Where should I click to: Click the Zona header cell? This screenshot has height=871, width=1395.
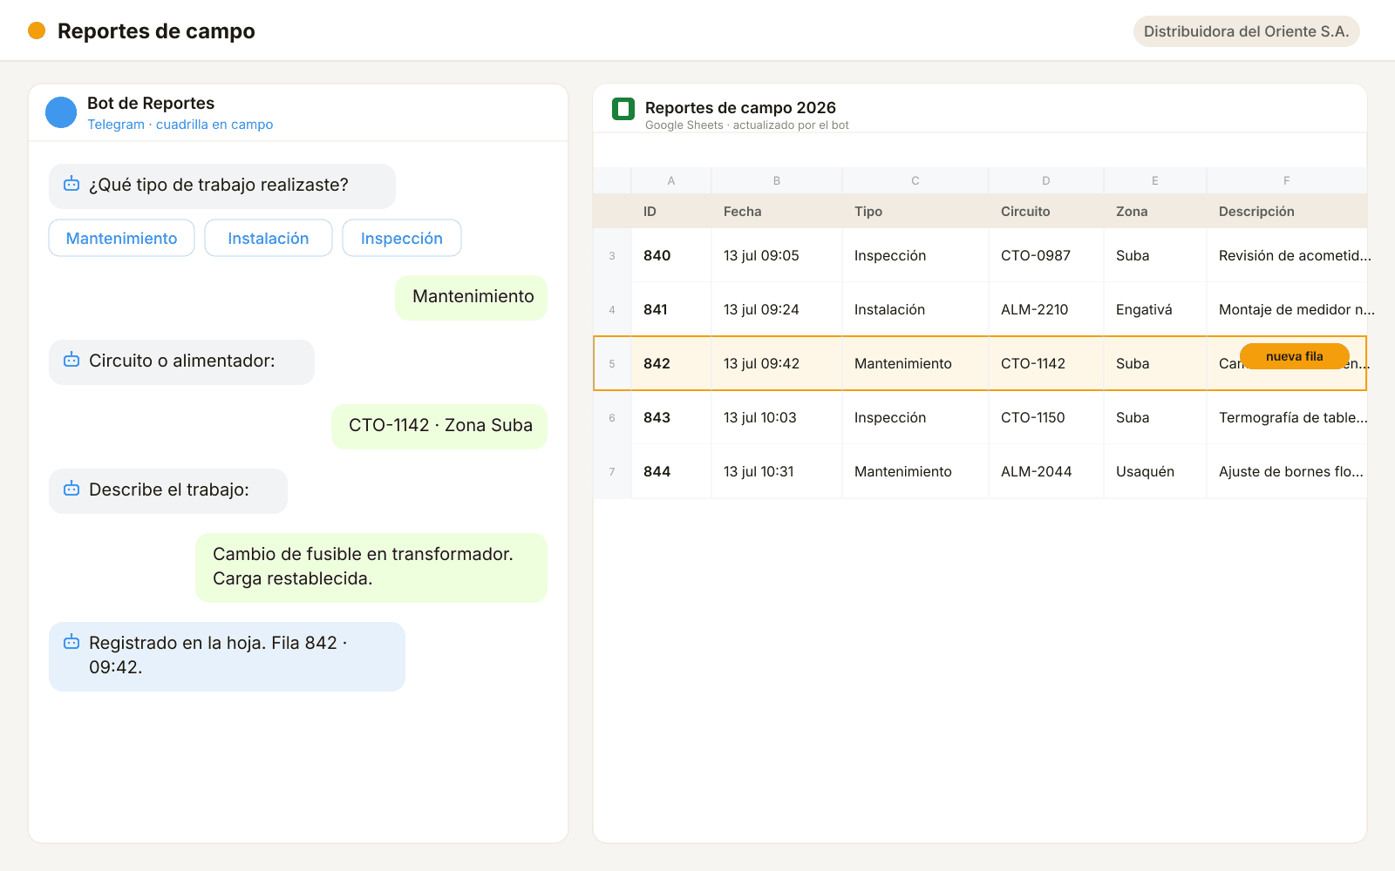point(1155,211)
